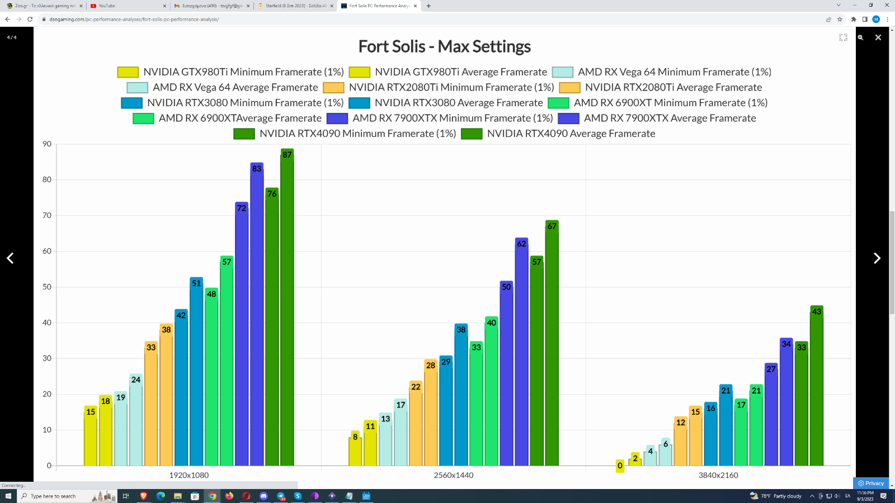Open the Chrome three-dot menu
This screenshot has height=503, width=895.
click(887, 19)
